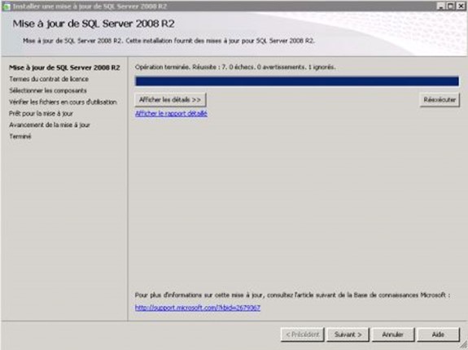Select Prêt pour la mise à jour step
The image size is (468, 350).
tap(41, 113)
